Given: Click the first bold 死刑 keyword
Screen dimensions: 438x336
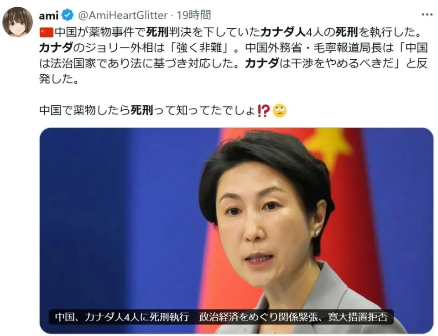Looking at the screenshot, I should pos(157,32).
